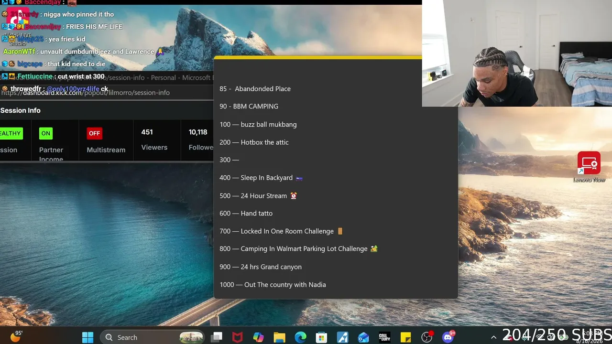Click the '100 — buzz ball mukbang' line
The height and width of the screenshot is (344, 612).
(258, 124)
